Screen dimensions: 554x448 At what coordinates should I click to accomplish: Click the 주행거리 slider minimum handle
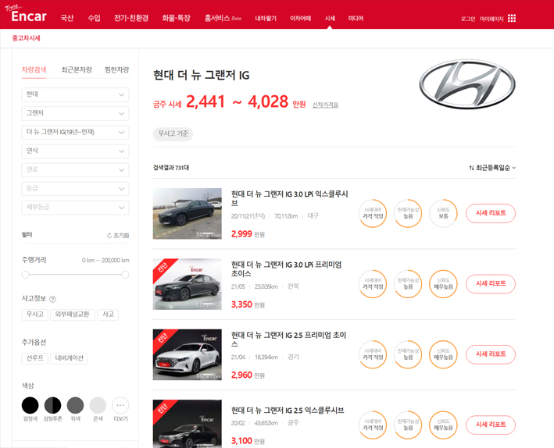[x=25, y=274]
